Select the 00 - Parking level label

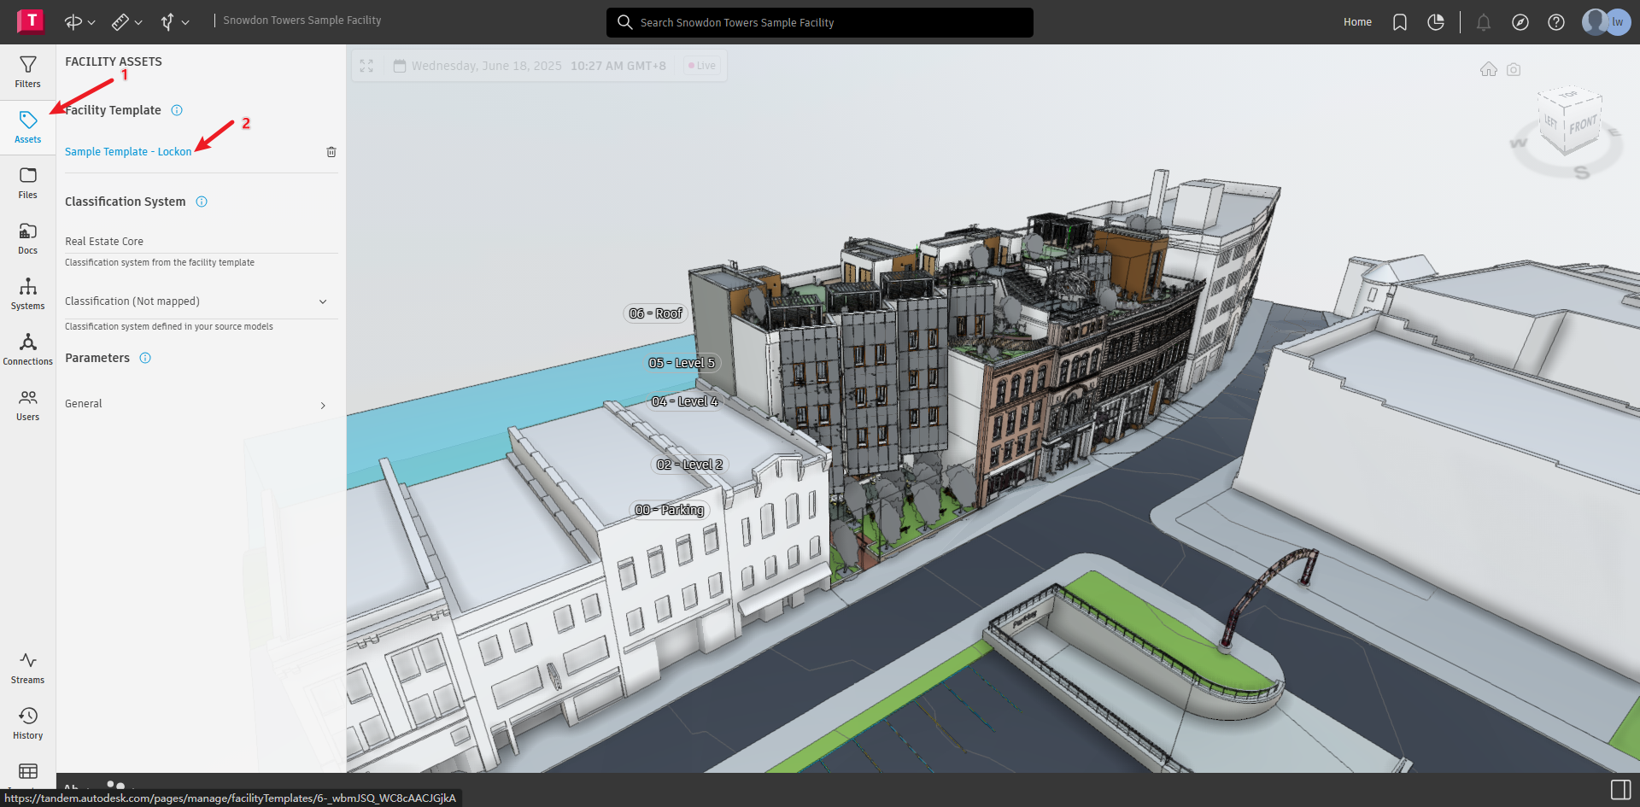coord(670,510)
